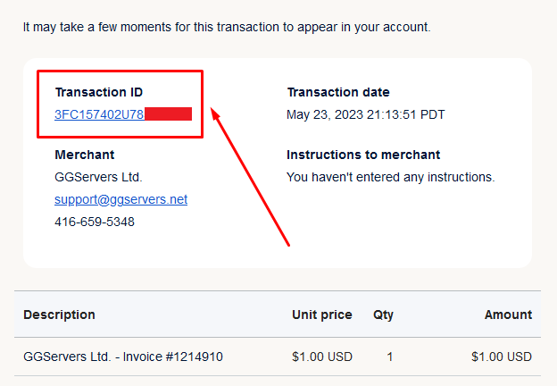Click the Qty column header
The height and width of the screenshot is (386, 557).
pos(383,315)
